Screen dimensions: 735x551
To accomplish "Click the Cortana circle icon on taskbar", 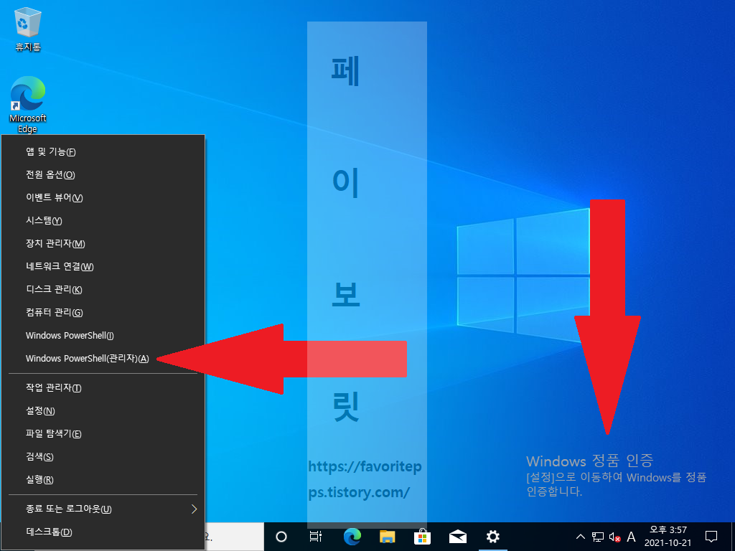I will coord(281,537).
